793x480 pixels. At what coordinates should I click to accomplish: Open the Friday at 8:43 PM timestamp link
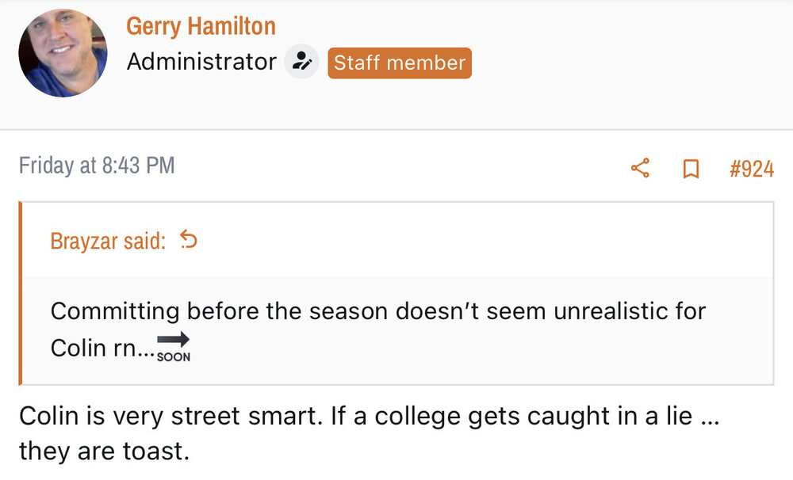(x=97, y=166)
